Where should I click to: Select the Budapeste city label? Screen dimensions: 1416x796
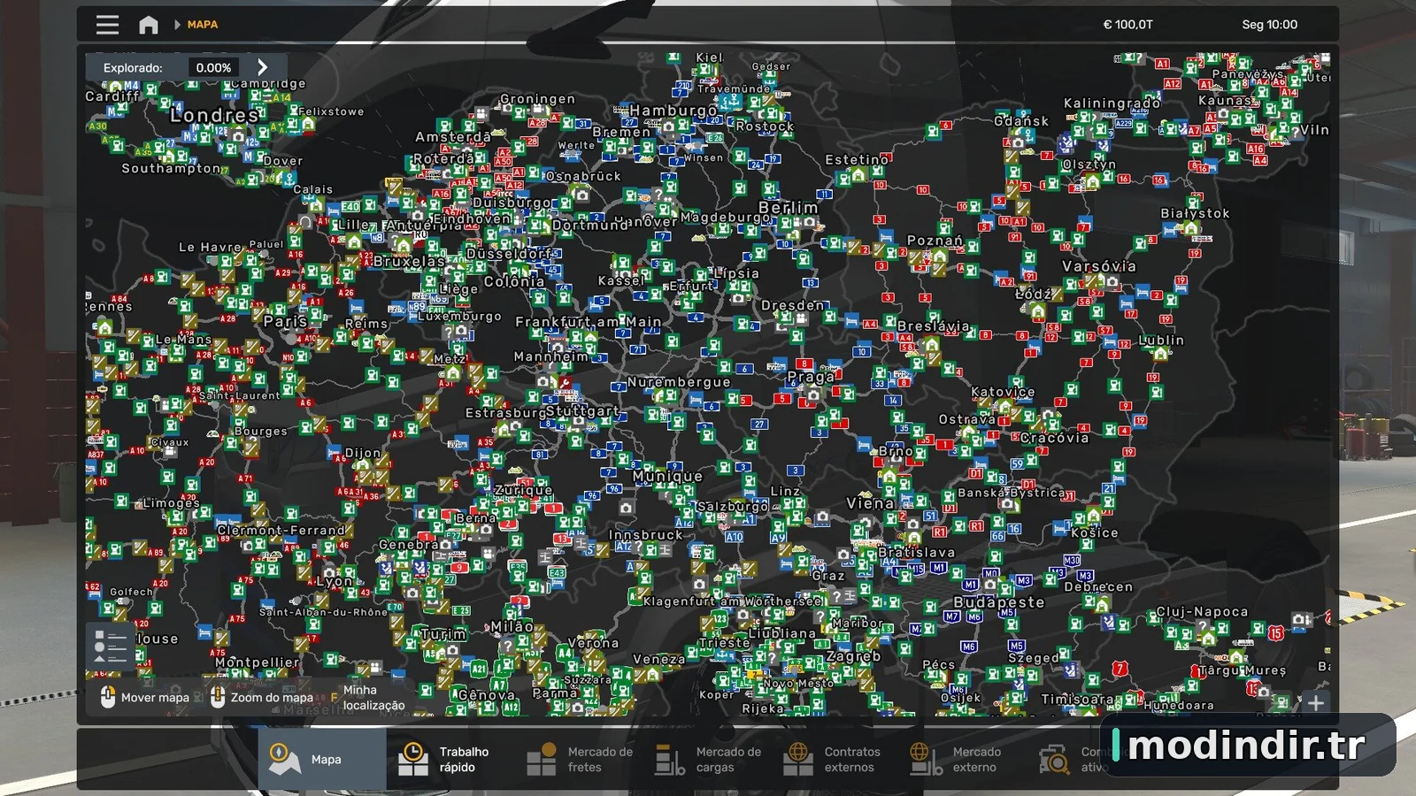[999, 602]
